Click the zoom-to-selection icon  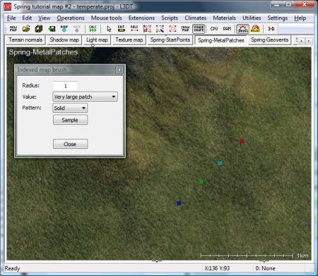click(x=160, y=29)
